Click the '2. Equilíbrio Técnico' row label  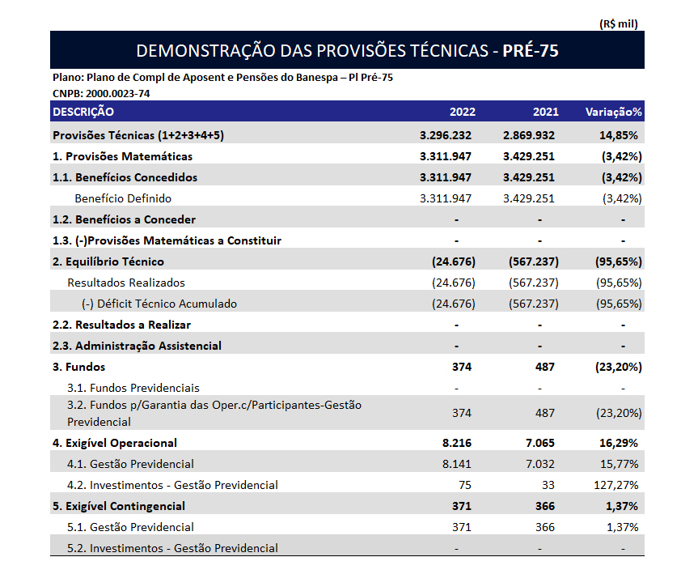click(x=108, y=261)
